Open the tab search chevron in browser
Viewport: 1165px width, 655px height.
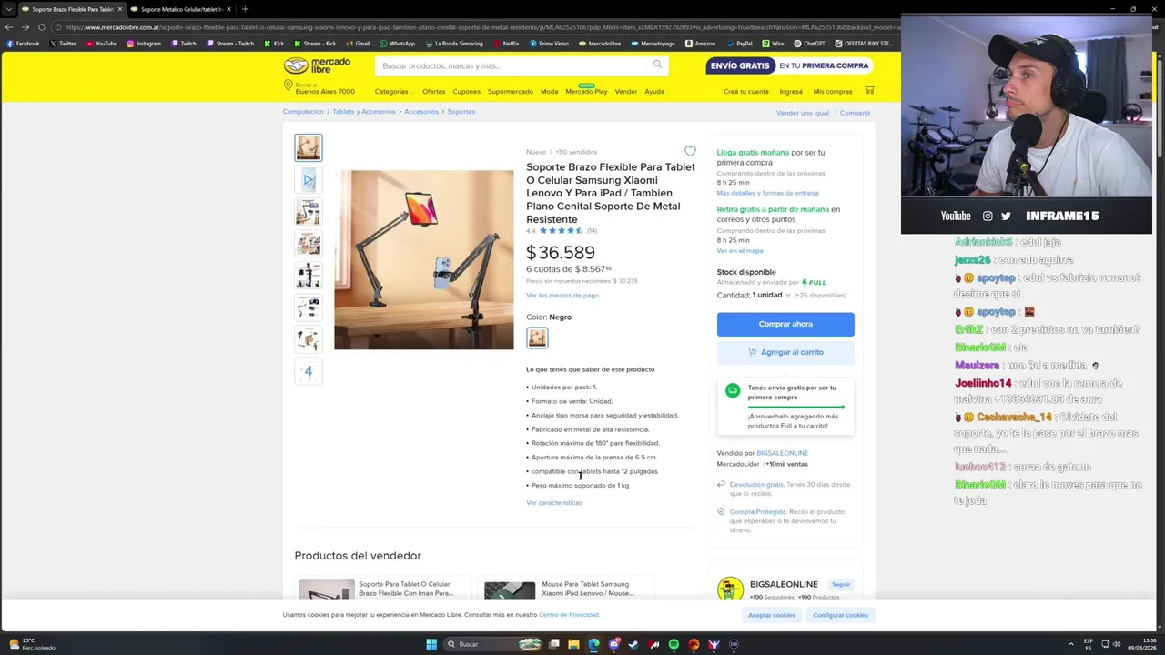pos(9,9)
